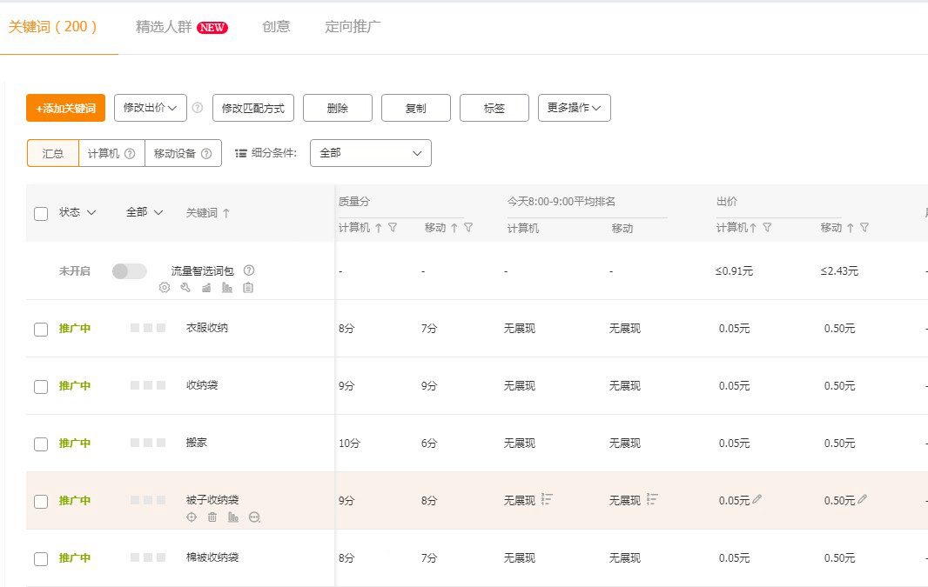Click the bar chart icon under 被子收纳袋
Image resolution: width=928 pixels, height=587 pixels.
click(233, 517)
